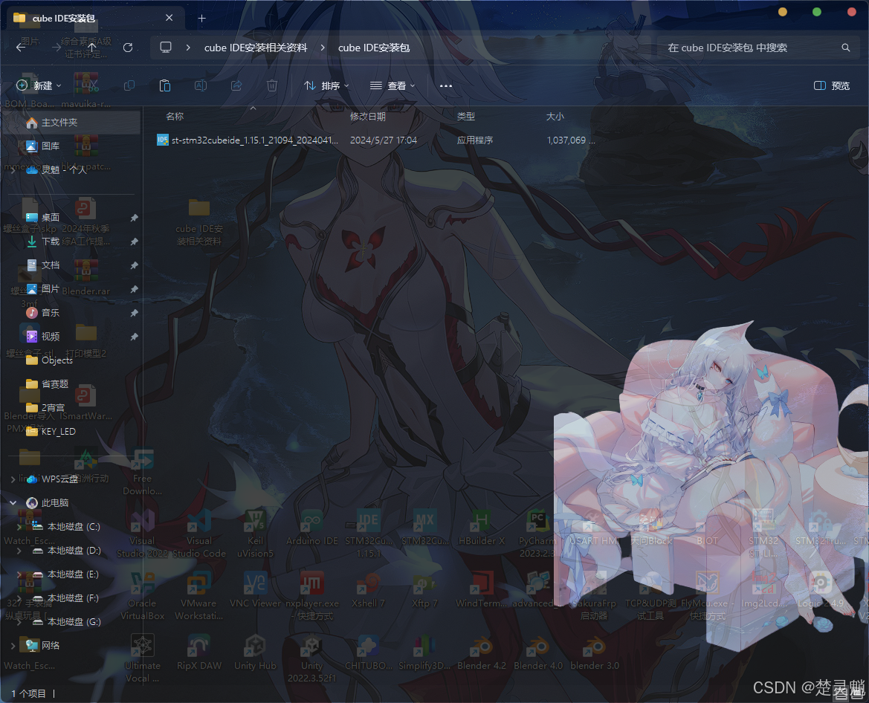Unpin 文档 using its pin icon
Image resolution: width=869 pixels, height=703 pixels.
click(x=134, y=265)
